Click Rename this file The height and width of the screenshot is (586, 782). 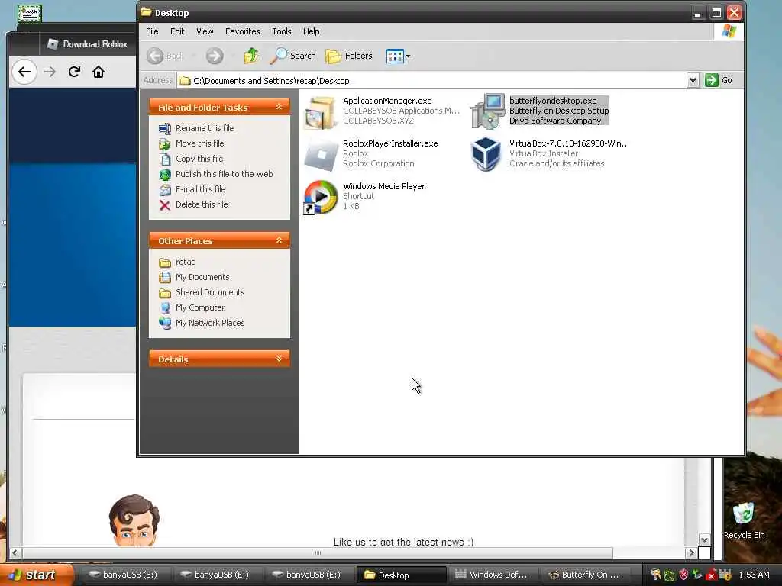click(205, 128)
